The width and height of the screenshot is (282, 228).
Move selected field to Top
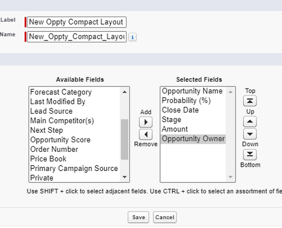250,101
